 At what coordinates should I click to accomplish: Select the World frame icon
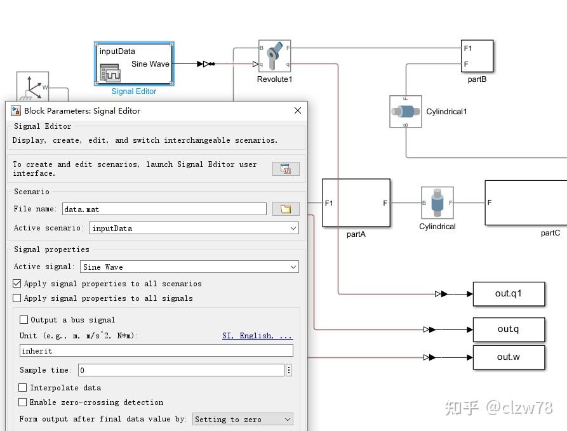tap(32, 87)
